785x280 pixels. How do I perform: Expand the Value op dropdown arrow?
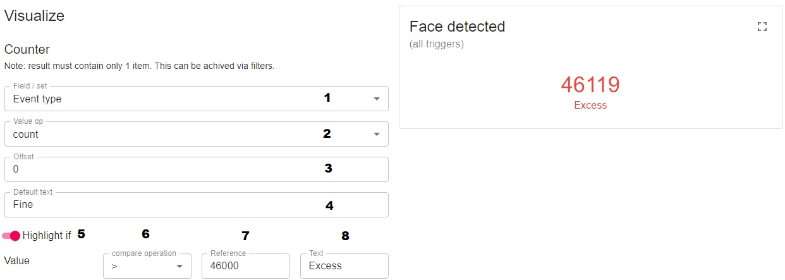coord(376,135)
